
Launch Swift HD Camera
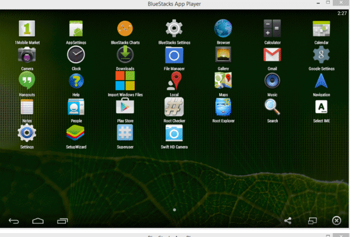[x=174, y=133]
